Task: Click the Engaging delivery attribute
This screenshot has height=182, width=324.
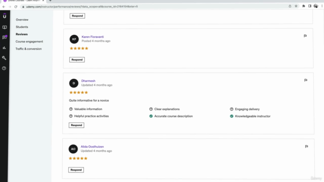Action: click(x=245, y=109)
